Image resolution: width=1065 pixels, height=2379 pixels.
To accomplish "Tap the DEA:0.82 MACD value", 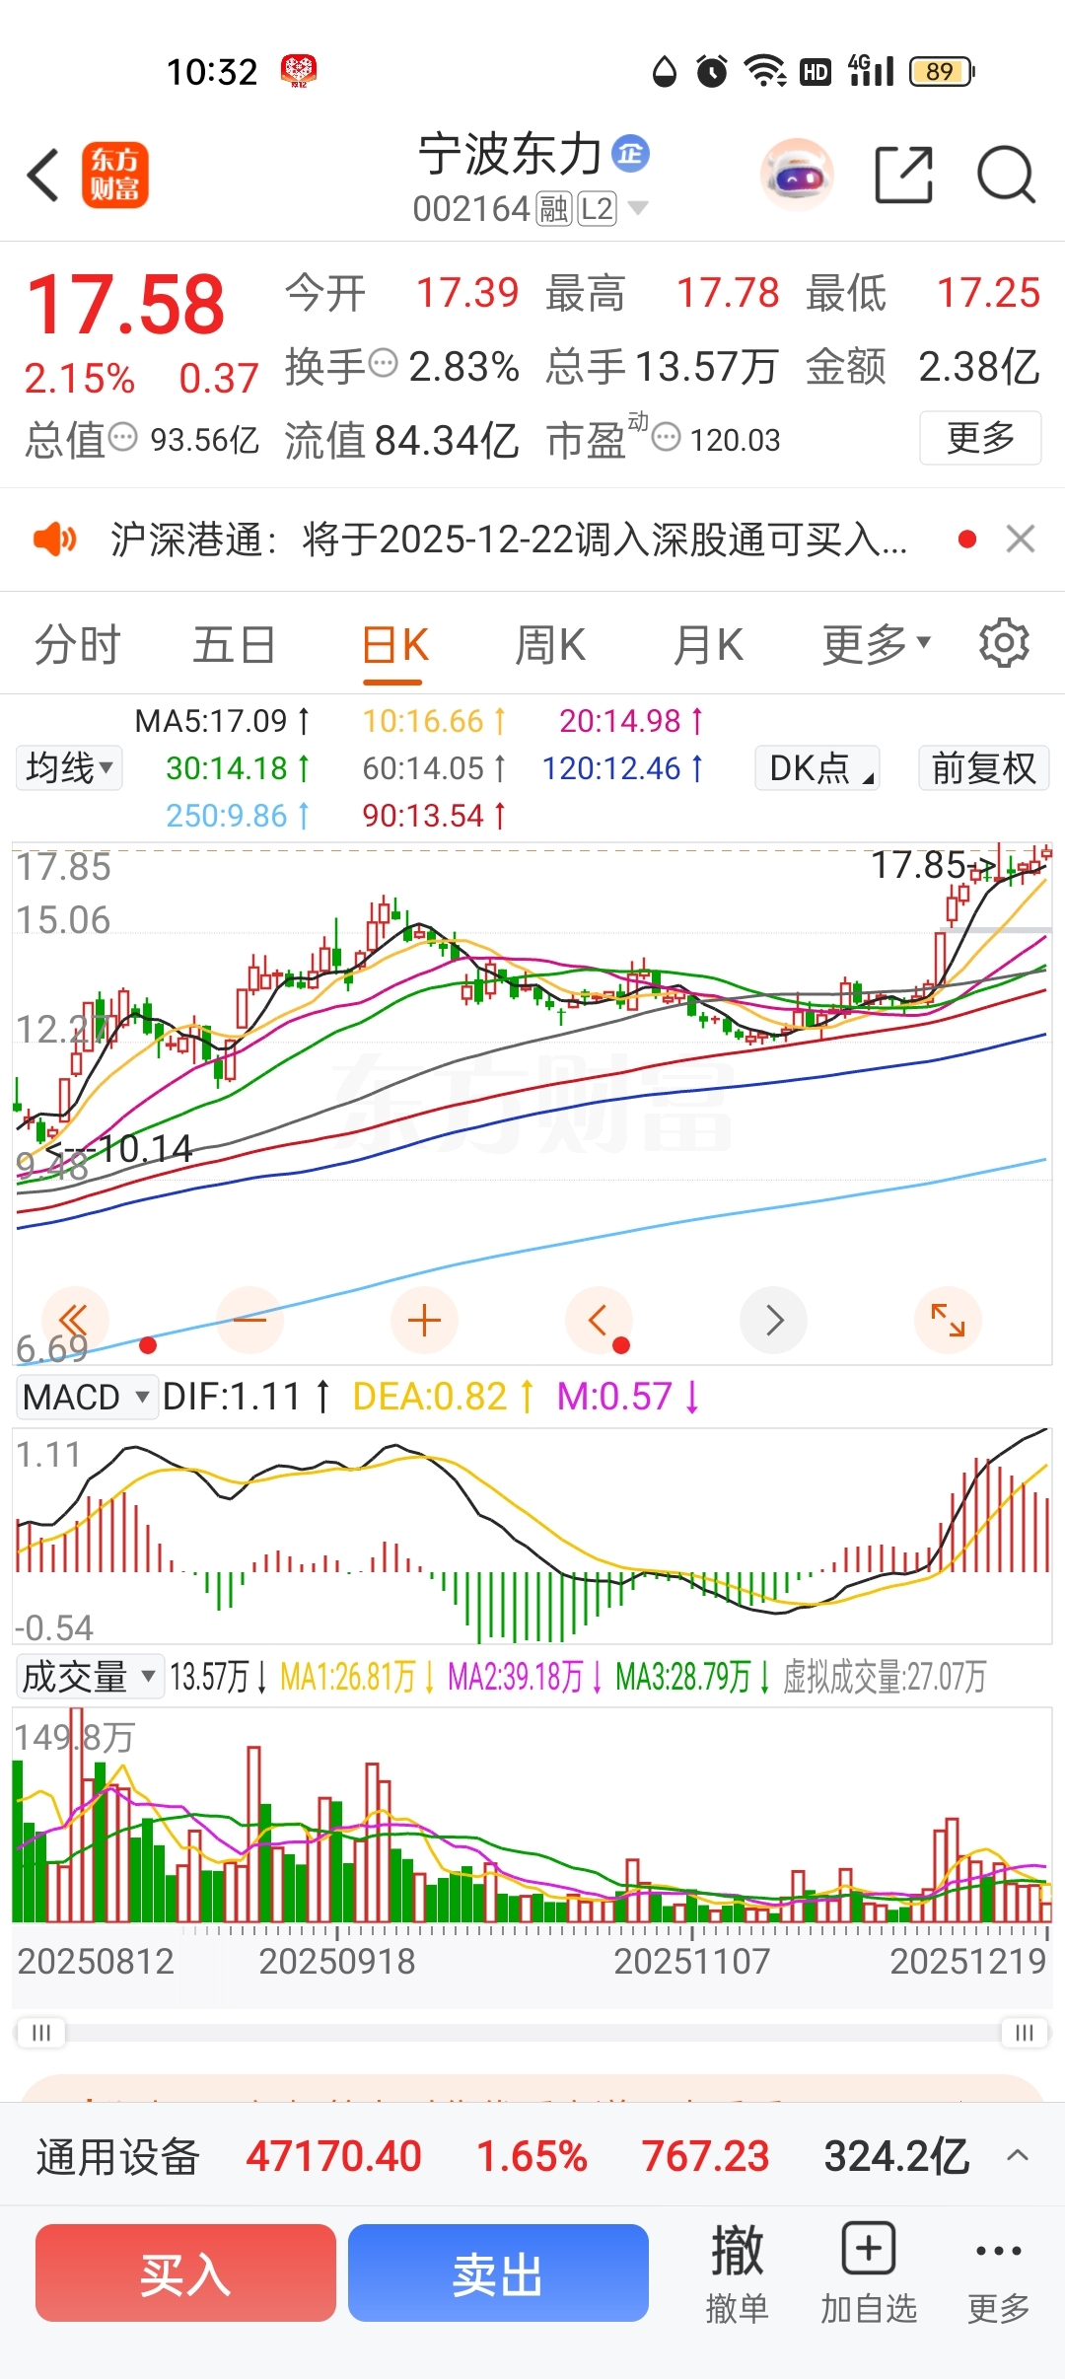I will point(444,1397).
